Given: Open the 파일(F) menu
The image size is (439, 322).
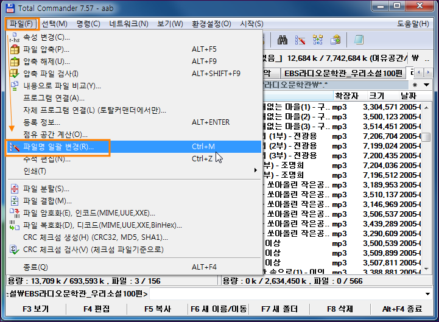Looking at the screenshot, I should coord(21,24).
